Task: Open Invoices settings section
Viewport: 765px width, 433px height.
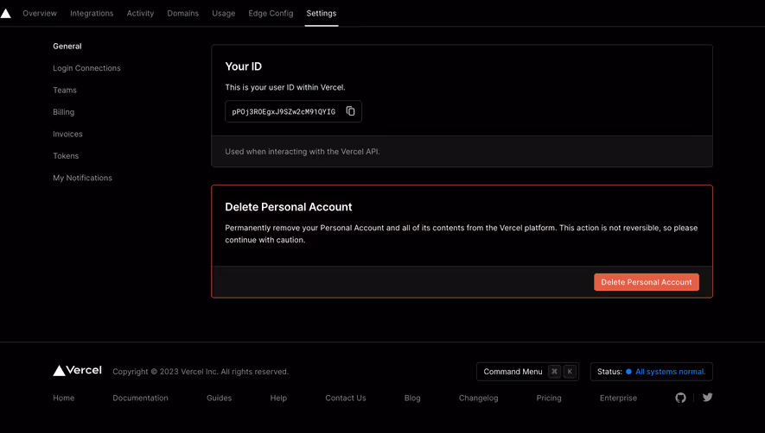Action: pyautogui.click(x=67, y=134)
